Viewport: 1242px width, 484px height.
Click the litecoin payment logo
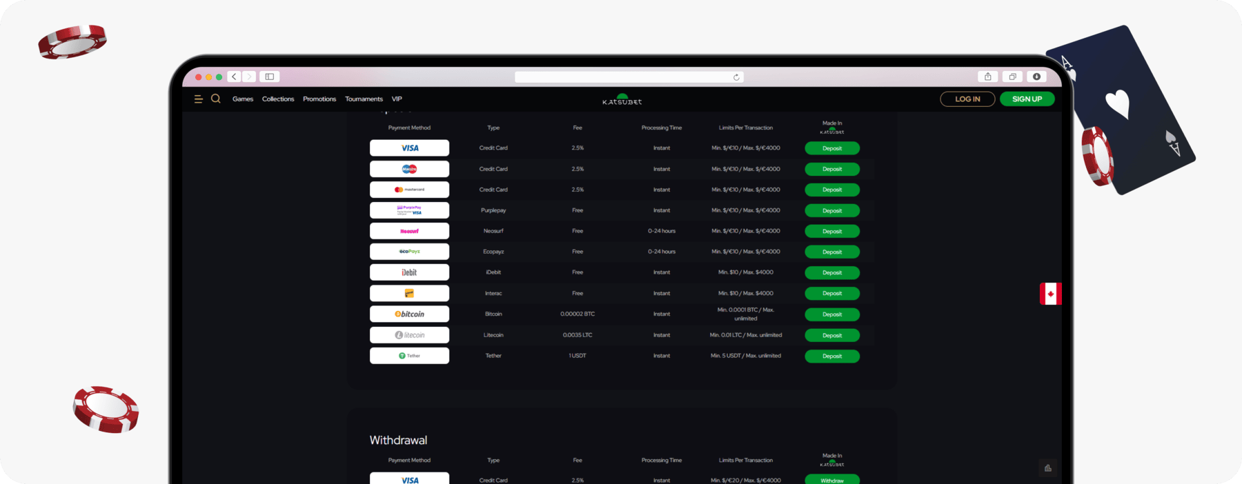(409, 335)
